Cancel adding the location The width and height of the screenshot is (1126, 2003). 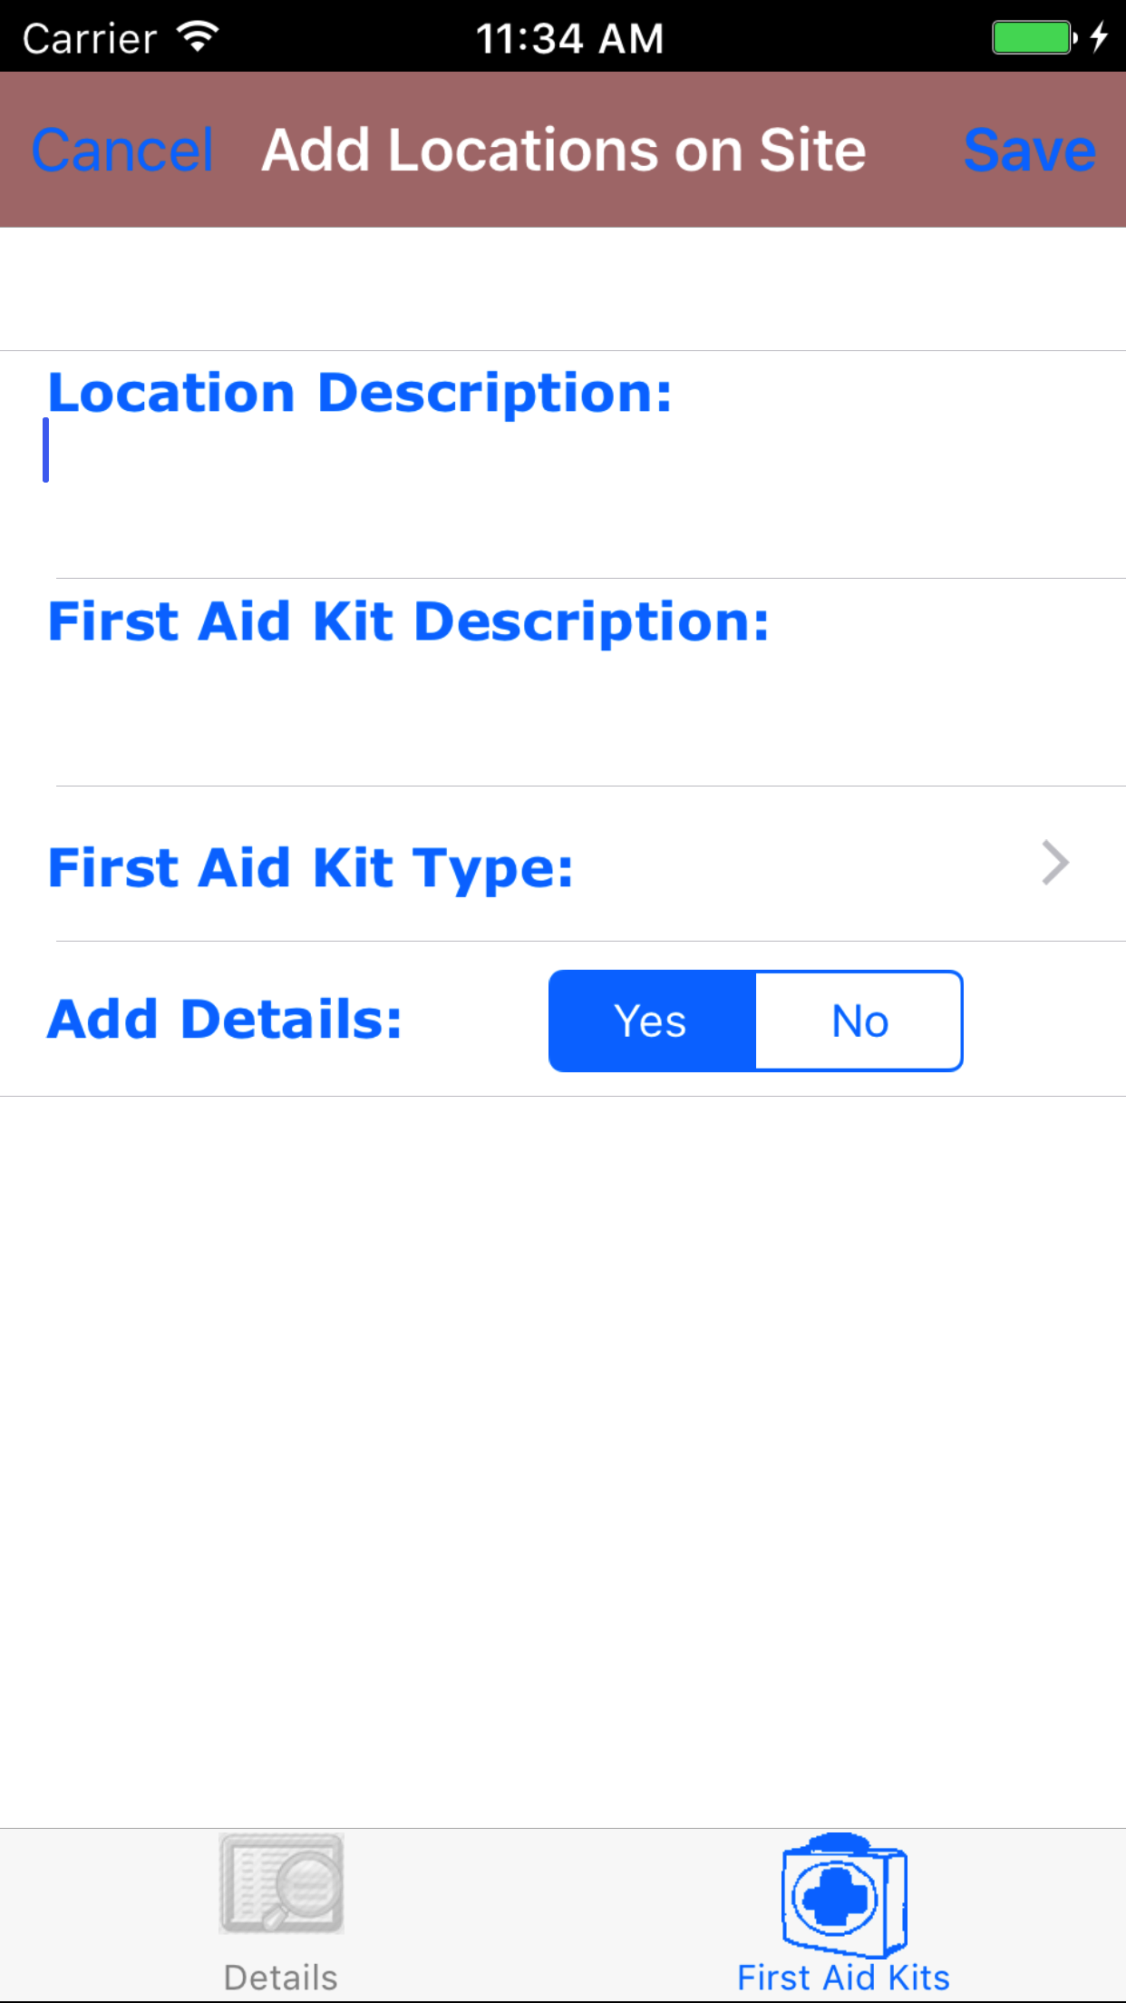122,150
